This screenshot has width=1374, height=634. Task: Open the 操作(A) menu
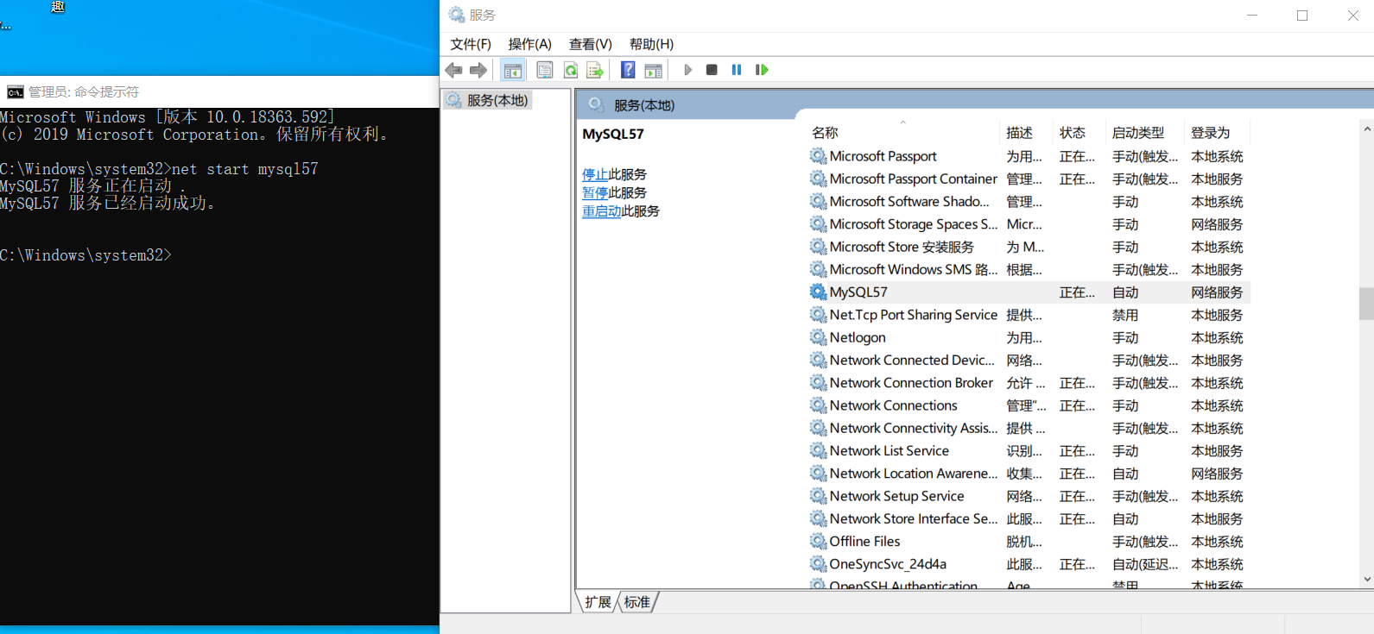[x=529, y=44]
